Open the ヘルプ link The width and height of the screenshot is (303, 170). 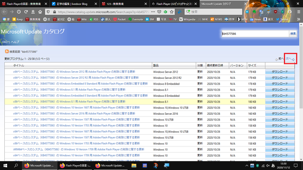point(15,42)
